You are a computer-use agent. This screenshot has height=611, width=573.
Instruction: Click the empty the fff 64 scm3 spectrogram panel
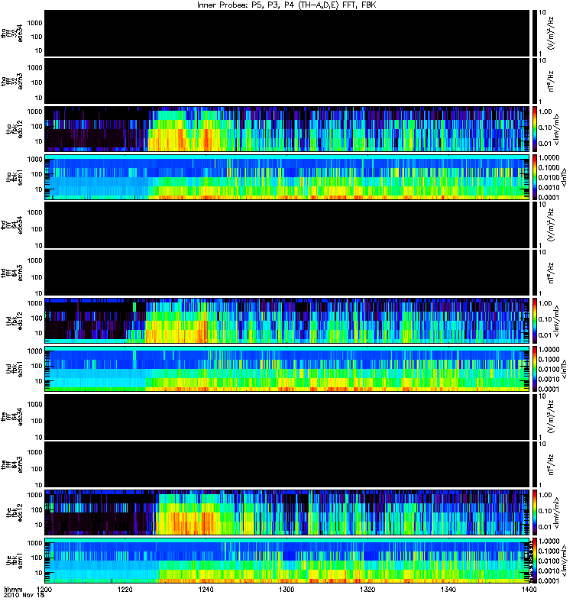click(x=287, y=464)
